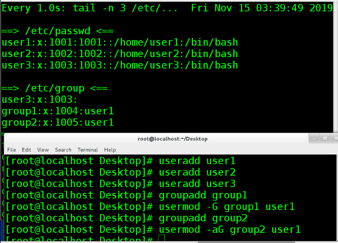Click the user1 passwd entry in watch window

(120, 43)
